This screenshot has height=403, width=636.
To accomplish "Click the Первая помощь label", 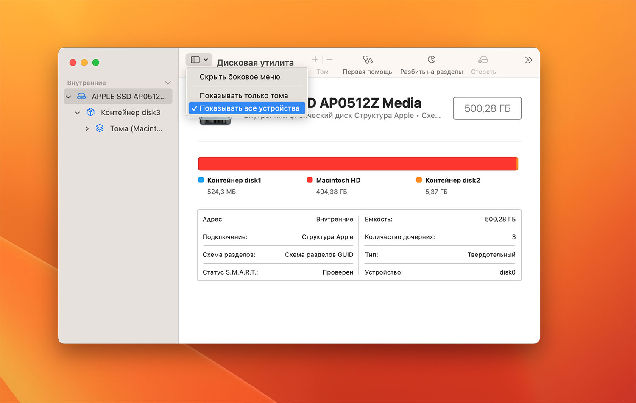I will click(367, 72).
